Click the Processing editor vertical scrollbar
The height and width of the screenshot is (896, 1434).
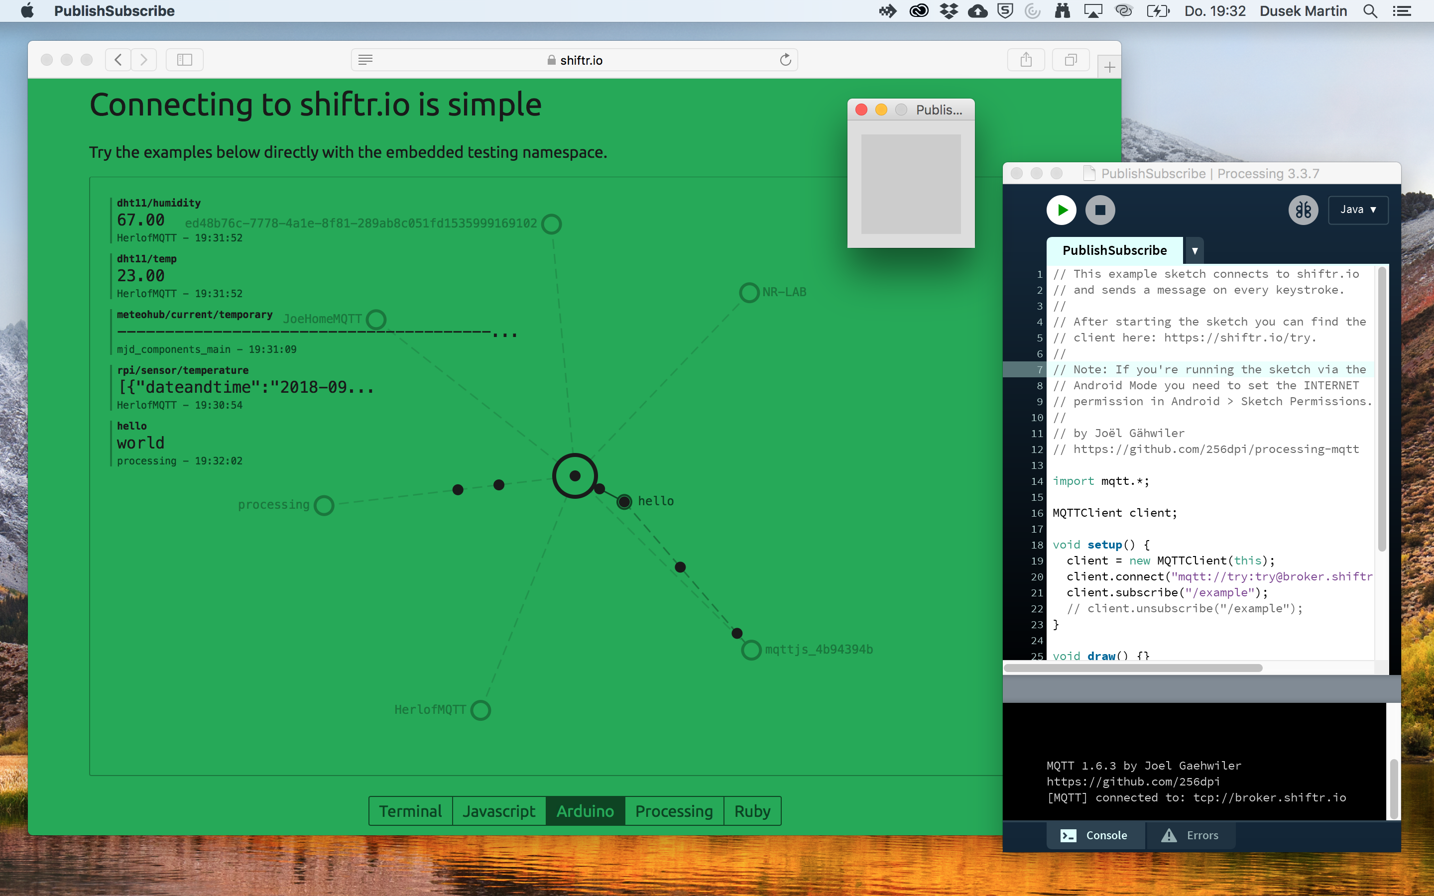pyautogui.click(x=1382, y=409)
